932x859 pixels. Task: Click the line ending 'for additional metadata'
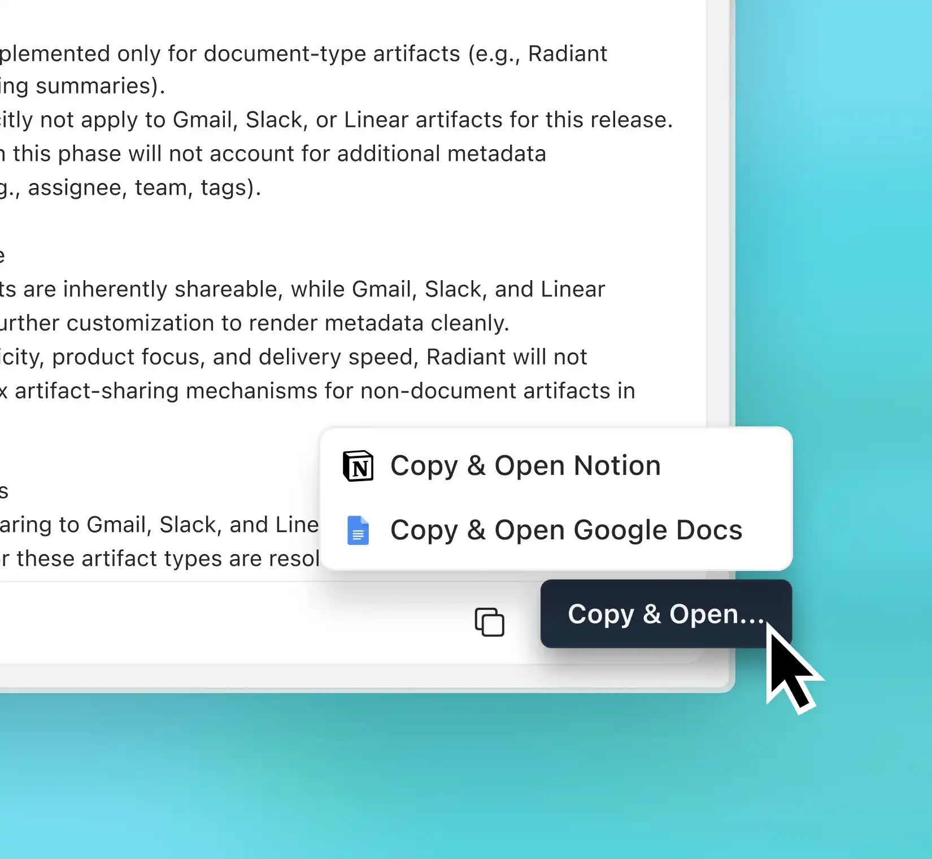[x=273, y=154]
